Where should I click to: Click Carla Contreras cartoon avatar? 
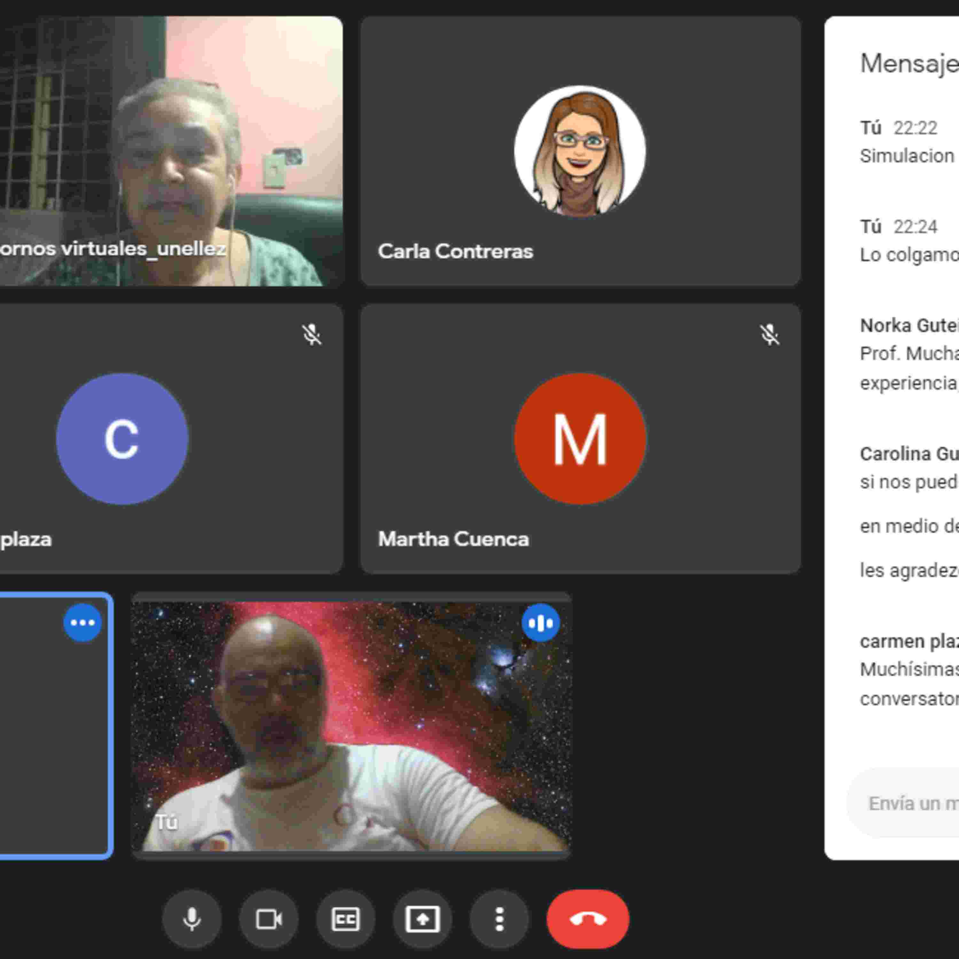[580, 151]
